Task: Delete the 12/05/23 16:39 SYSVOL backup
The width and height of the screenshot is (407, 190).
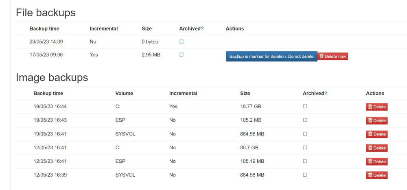Action: 376,175
